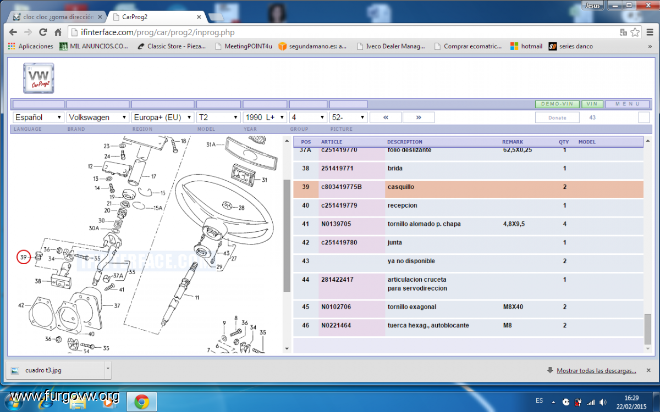Open the Brand dropdown showing Volkswagen
This screenshot has width=660, height=412.
click(98, 117)
